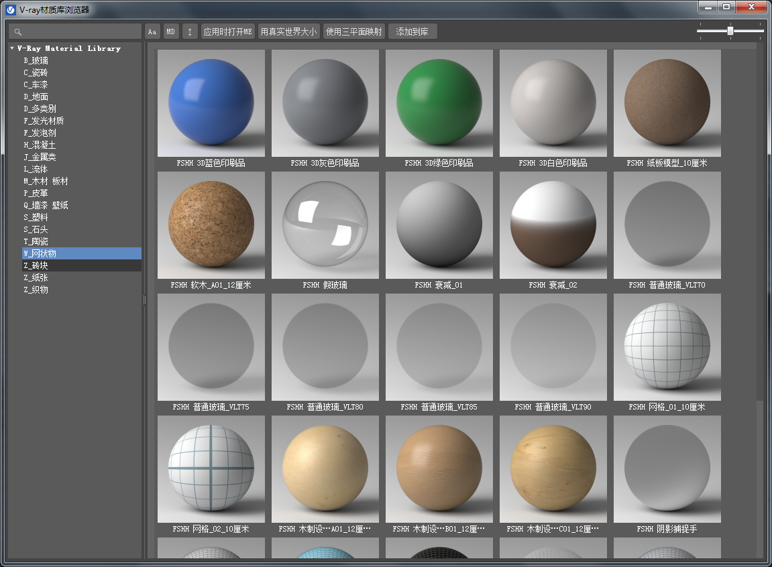Viewport: 772px width, 567px height.
Task: Open the F_发光材质 category
Action: (x=44, y=121)
